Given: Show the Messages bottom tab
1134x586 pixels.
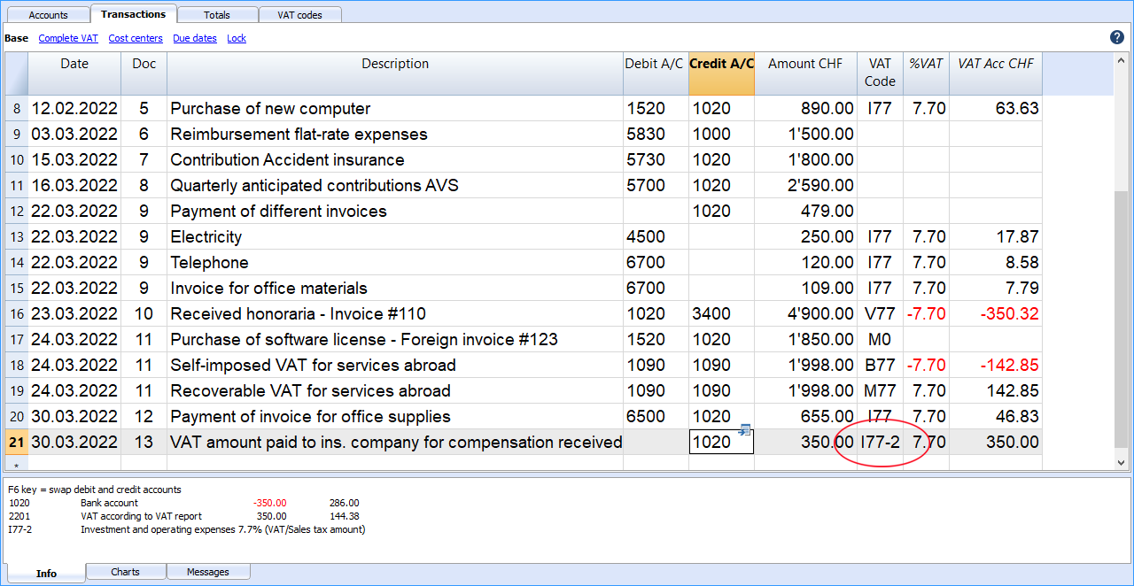Looking at the screenshot, I should pyautogui.click(x=208, y=572).
